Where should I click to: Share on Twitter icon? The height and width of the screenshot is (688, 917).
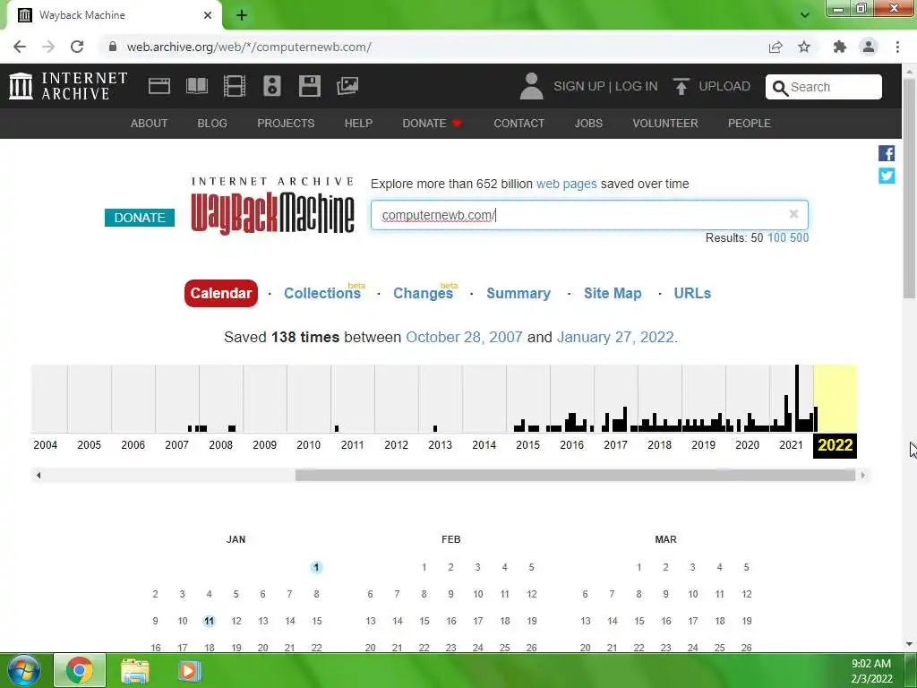(886, 176)
